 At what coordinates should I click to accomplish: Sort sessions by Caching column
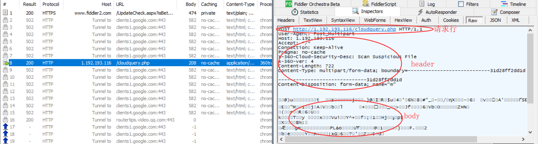pyautogui.click(x=209, y=4)
